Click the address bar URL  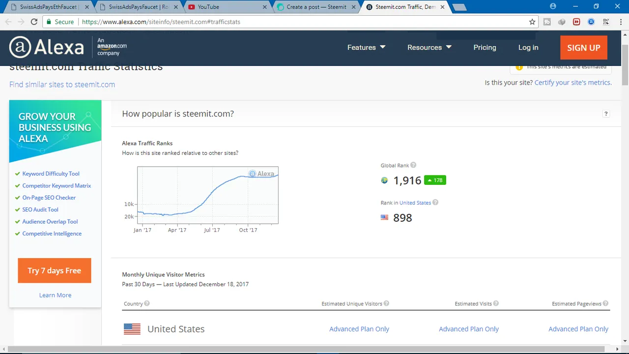tap(161, 22)
